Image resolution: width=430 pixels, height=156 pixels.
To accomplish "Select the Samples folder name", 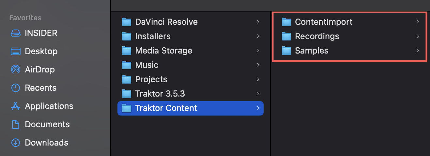I will (x=312, y=51).
